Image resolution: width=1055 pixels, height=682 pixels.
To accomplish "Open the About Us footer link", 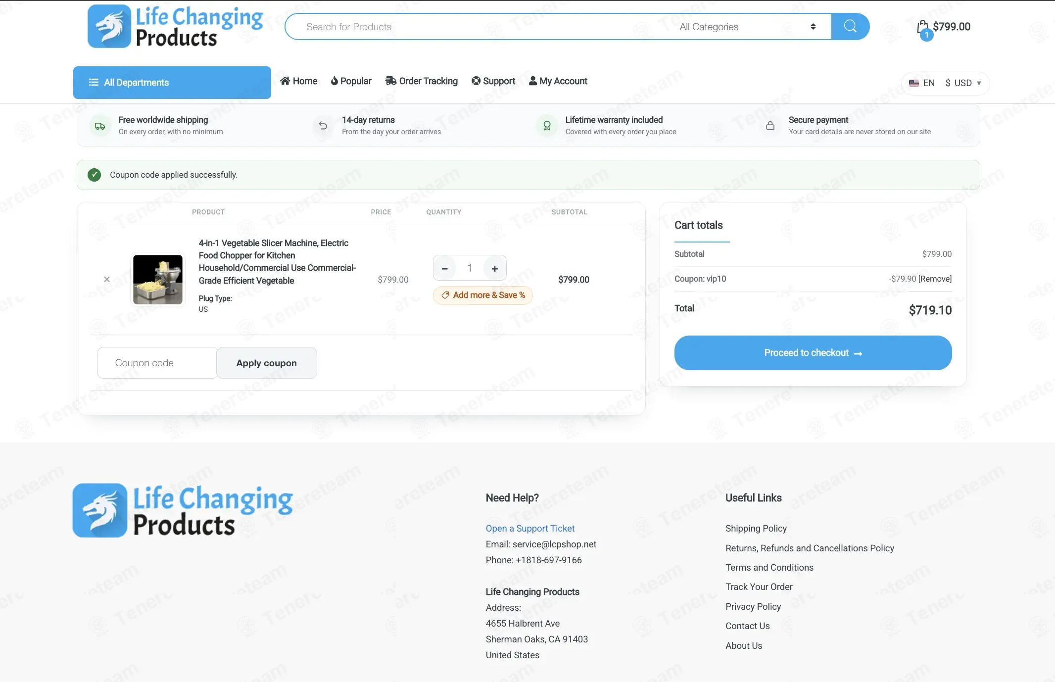I will pos(744,646).
